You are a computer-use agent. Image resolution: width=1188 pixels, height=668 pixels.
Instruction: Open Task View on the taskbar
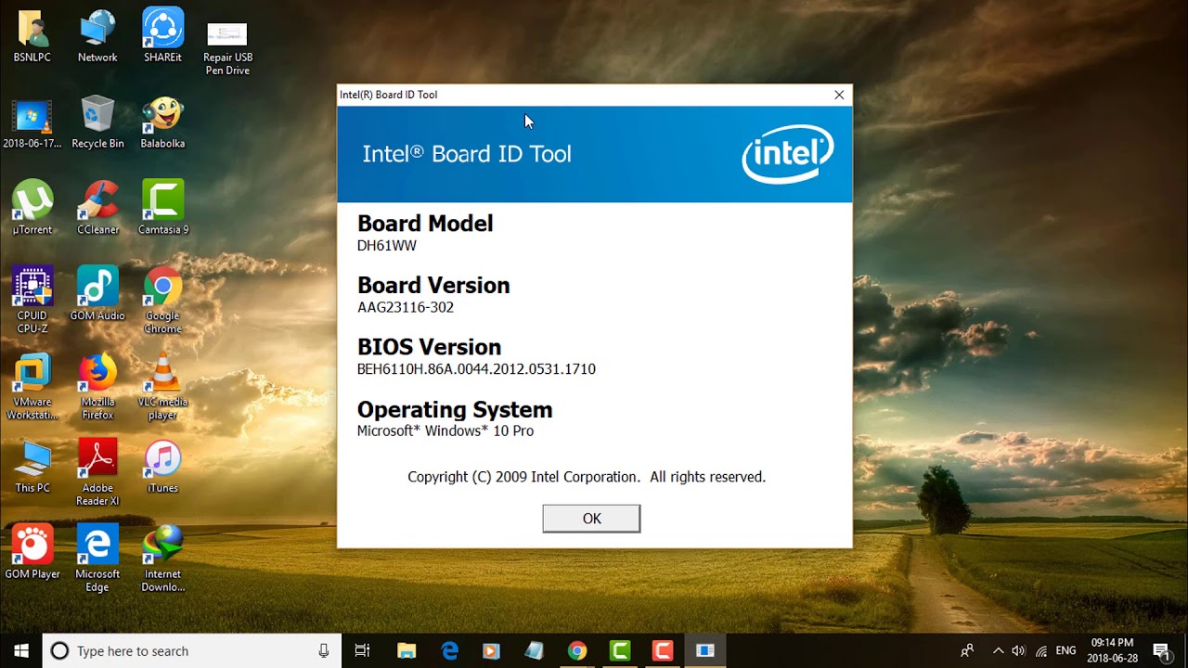pyautogui.click(x=363, y=650)
